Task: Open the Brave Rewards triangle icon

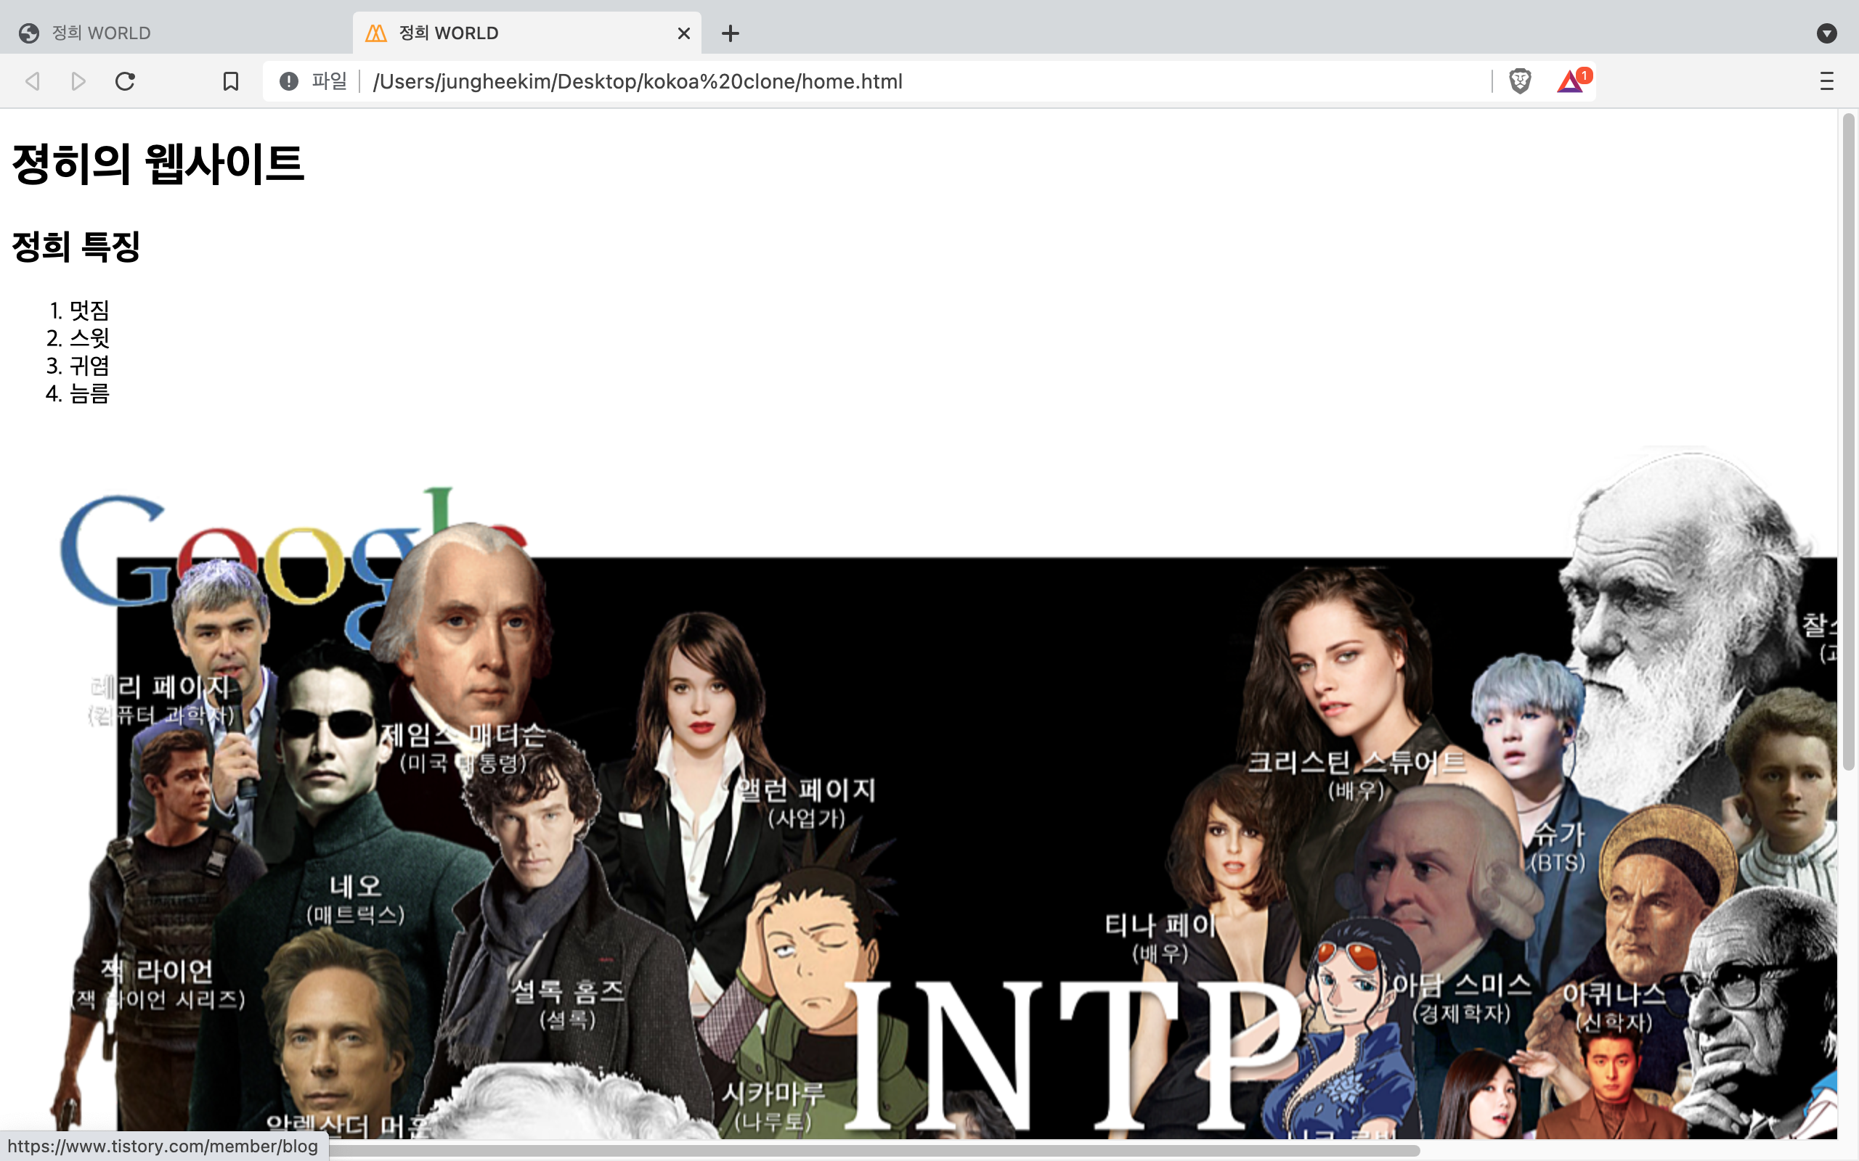Action: click(1570, 81)
